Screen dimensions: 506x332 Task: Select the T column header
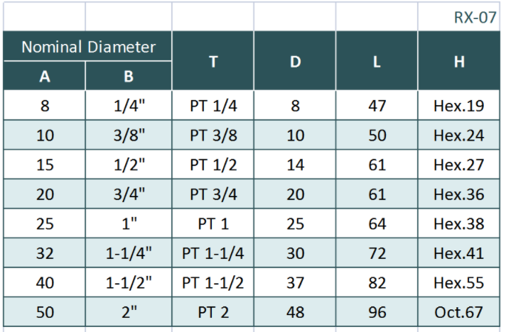[213, 61]
